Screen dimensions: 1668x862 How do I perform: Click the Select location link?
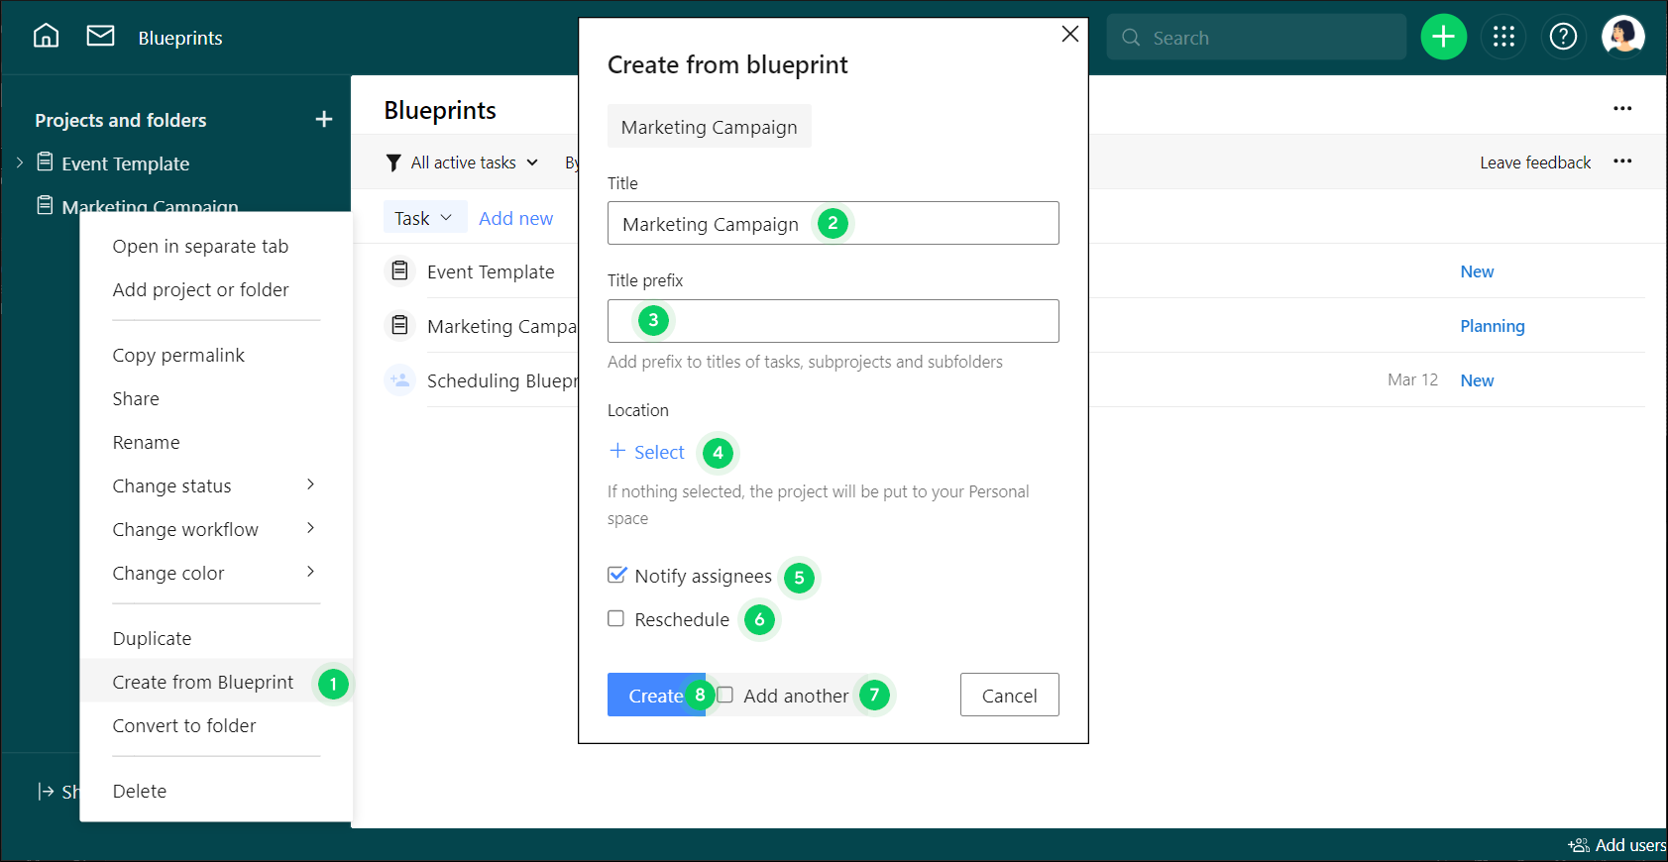[x=647, y=452]
